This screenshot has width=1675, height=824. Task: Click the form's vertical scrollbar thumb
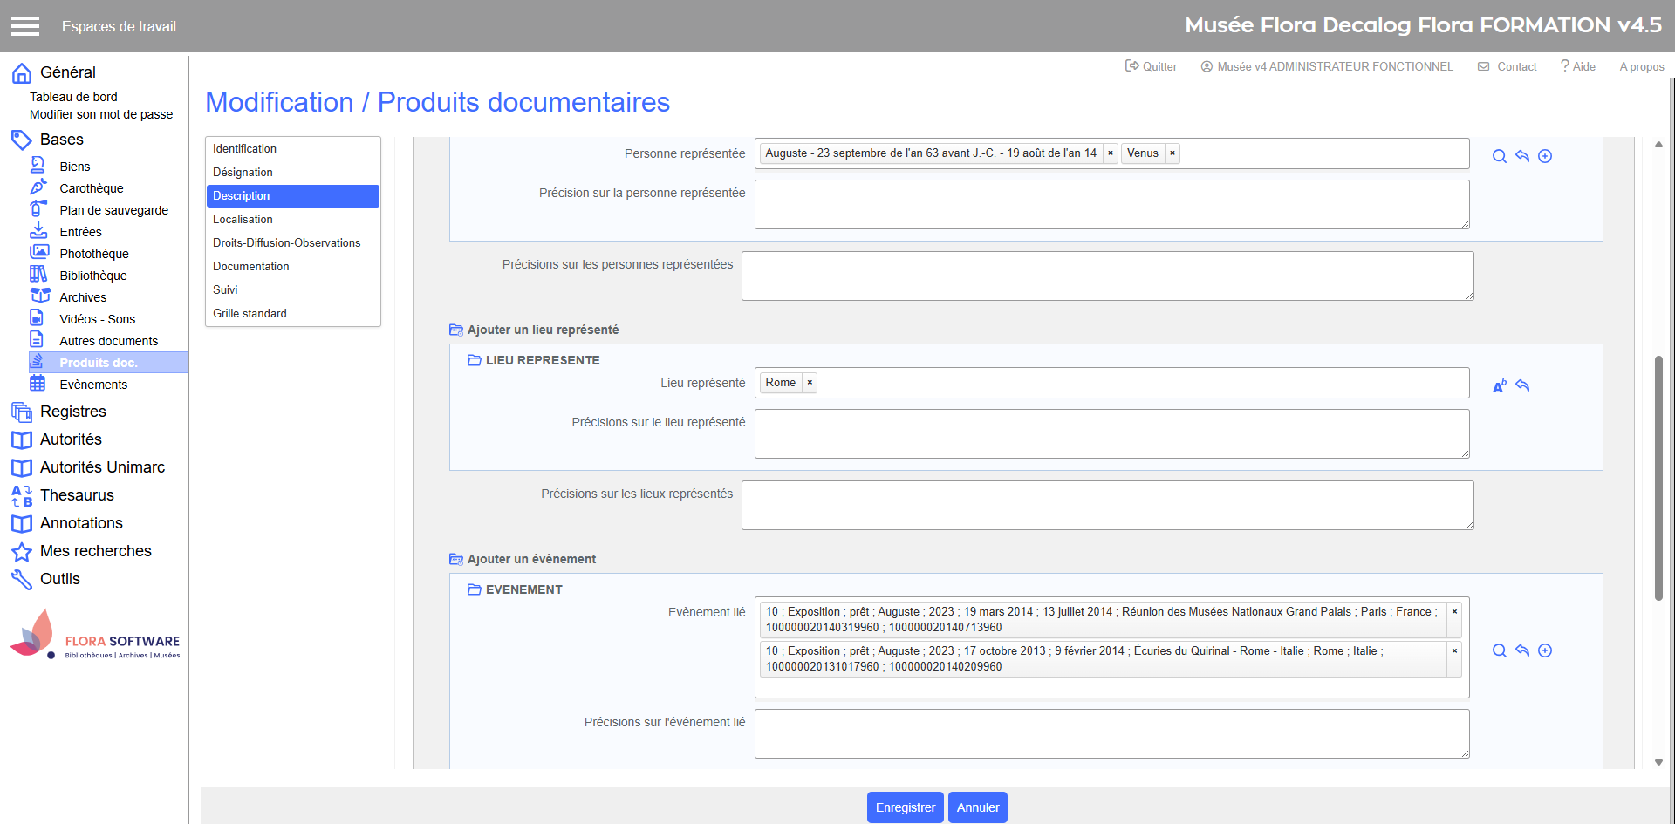click(1658, 478)
